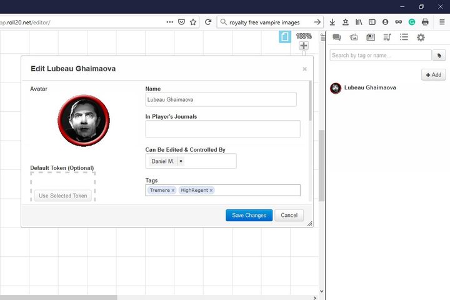The height and width of the screenshot is (300, 450).
Task: Click the avatar portrait image
Action: (84, 121)
